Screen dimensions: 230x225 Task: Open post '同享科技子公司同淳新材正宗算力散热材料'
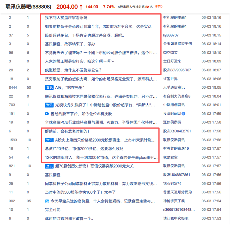pos(101,184)
